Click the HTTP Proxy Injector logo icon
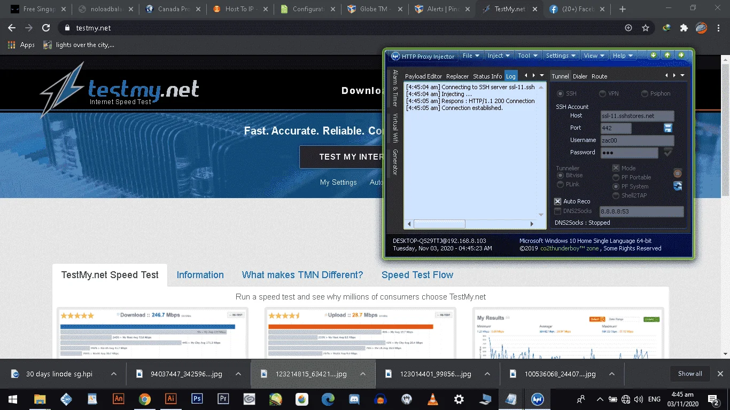 395,56
